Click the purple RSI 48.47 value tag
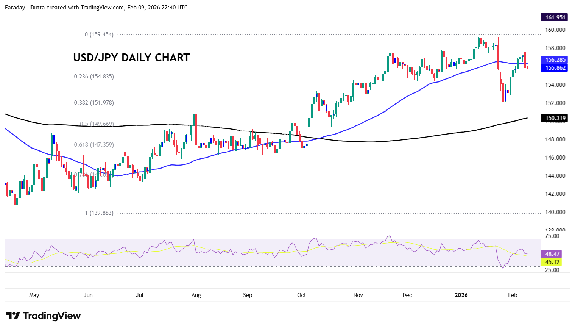 tap(552, 254)
